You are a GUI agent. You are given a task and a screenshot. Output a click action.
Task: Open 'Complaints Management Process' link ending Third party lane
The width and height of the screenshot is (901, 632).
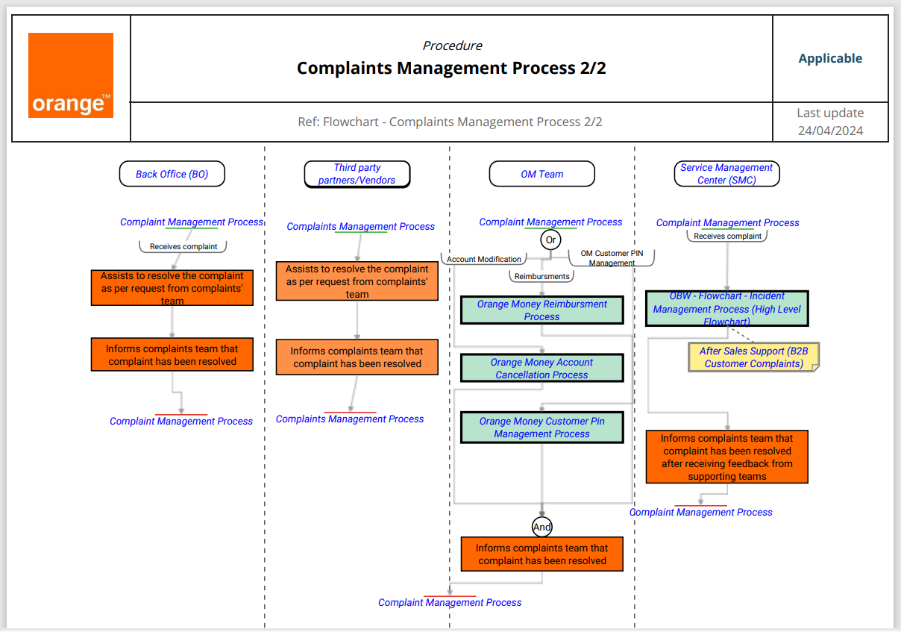(x=350, y=419)
